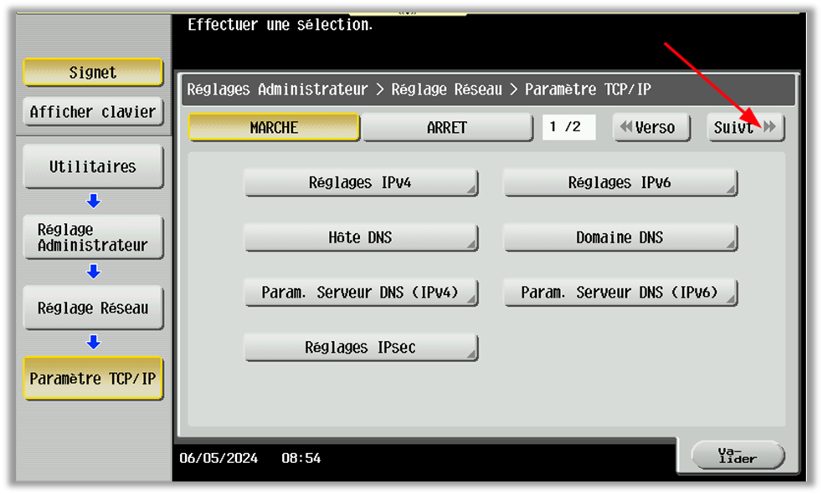Click the breadcrumb Réglages Administrateur text
The image size is (823, 494).
277,89
